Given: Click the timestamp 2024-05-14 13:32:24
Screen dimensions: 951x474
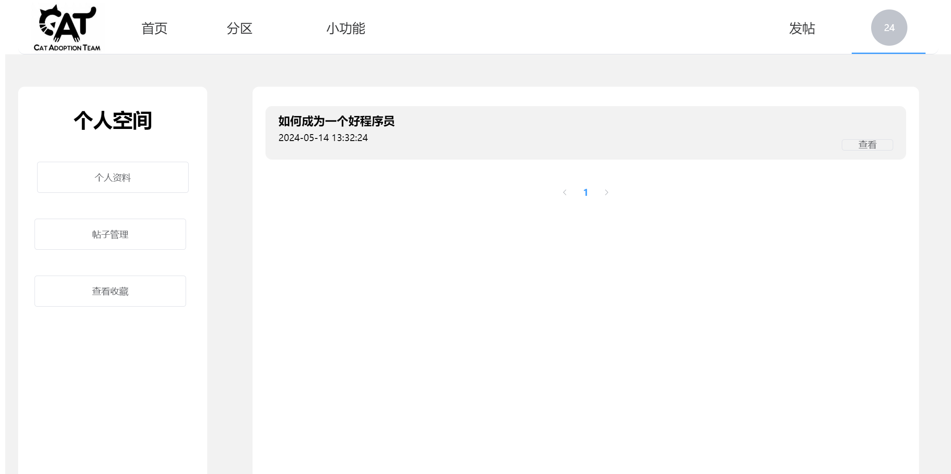Looking at the screenshot, I should click(323, 138).
